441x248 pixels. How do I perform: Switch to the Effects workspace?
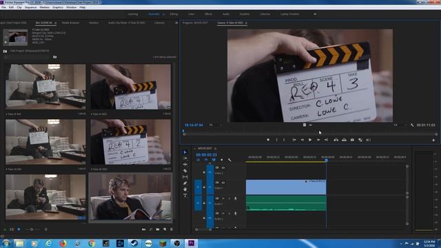pos(208,14)
